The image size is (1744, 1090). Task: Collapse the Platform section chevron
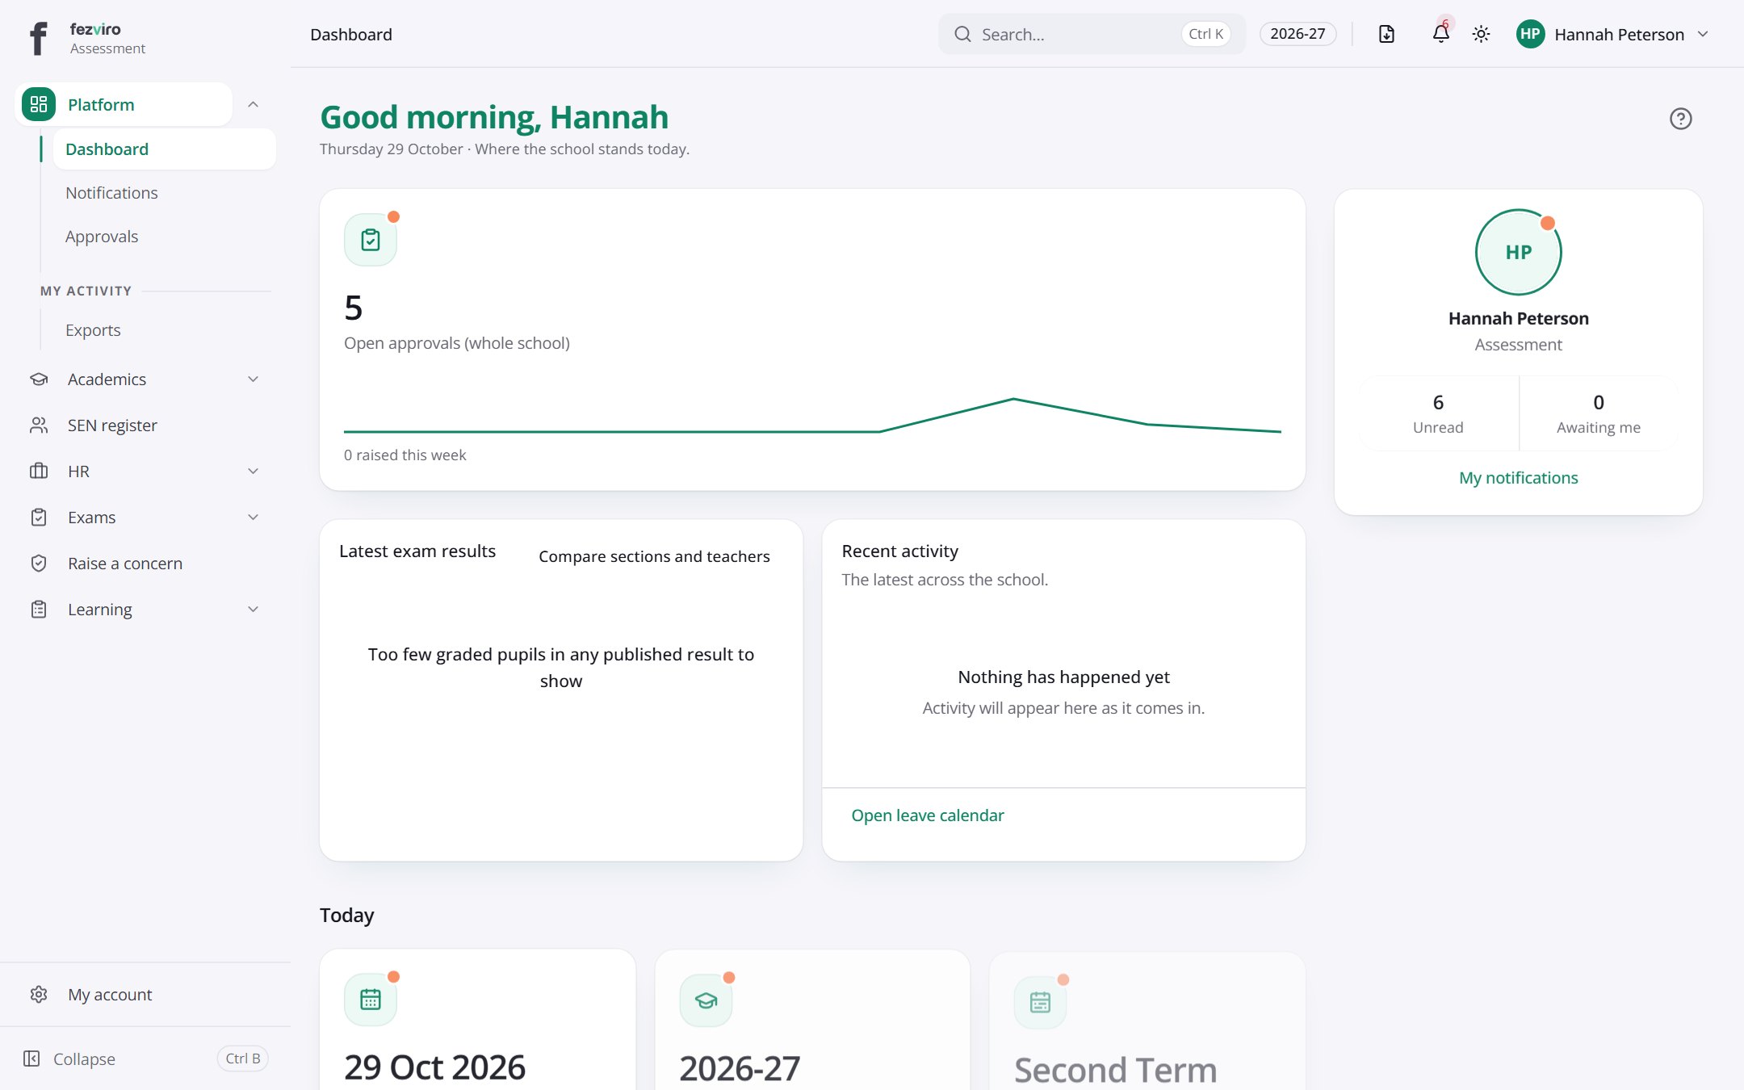click(253, 104)
